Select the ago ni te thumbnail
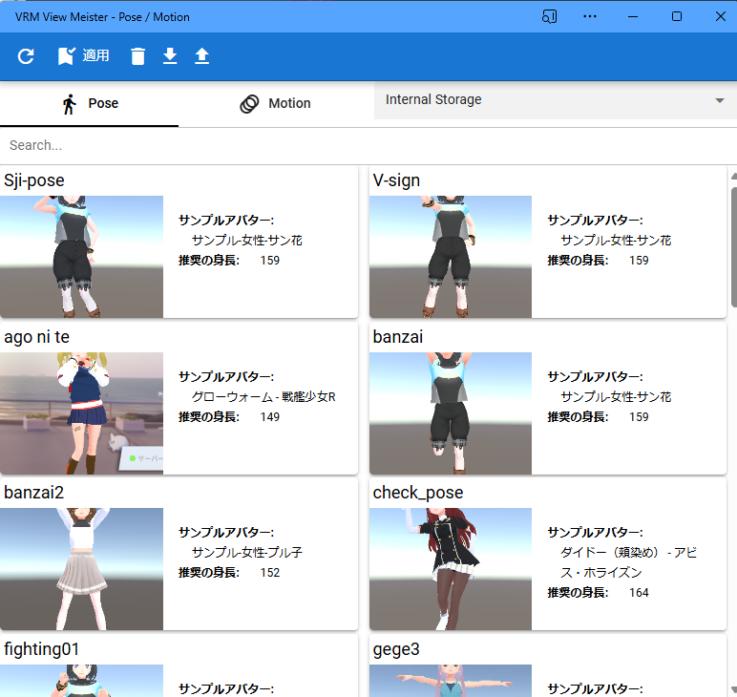The image size is (737, 697). (x=82, y=413)
